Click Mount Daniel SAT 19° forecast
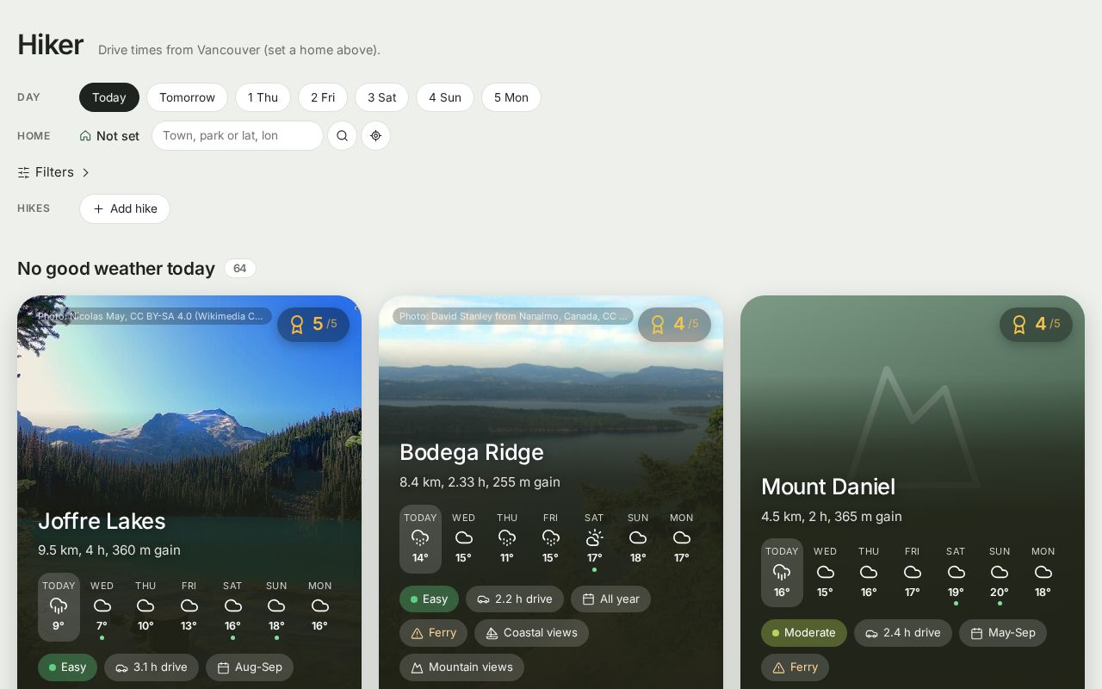Viewport: 1102px width, 689px height. (x=956, y=573)
